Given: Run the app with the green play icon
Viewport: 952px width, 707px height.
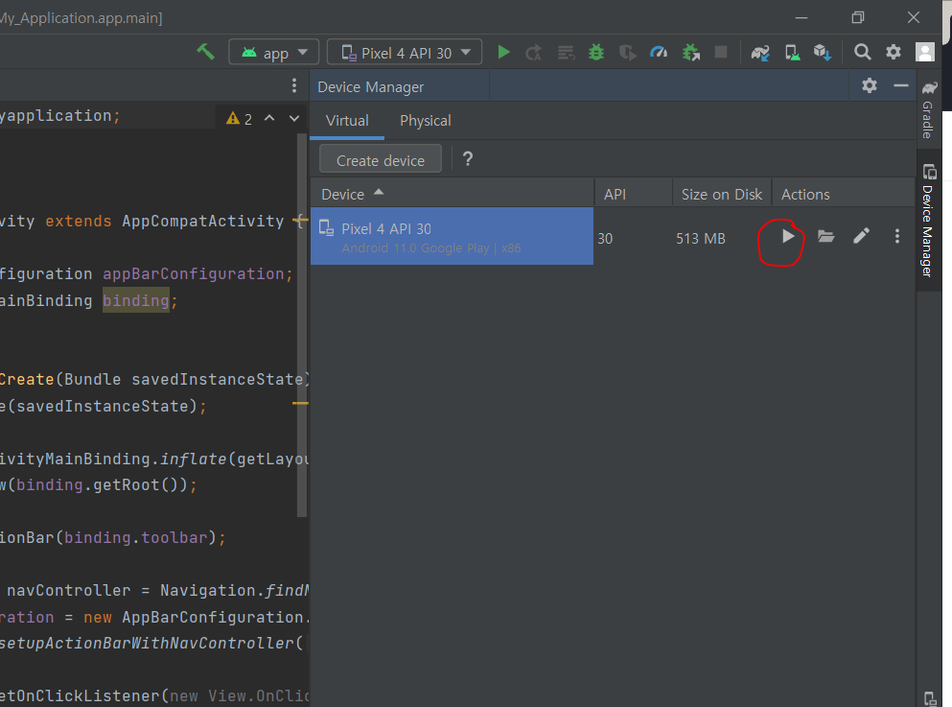Looking at the screenshot, I should (503, 52).
